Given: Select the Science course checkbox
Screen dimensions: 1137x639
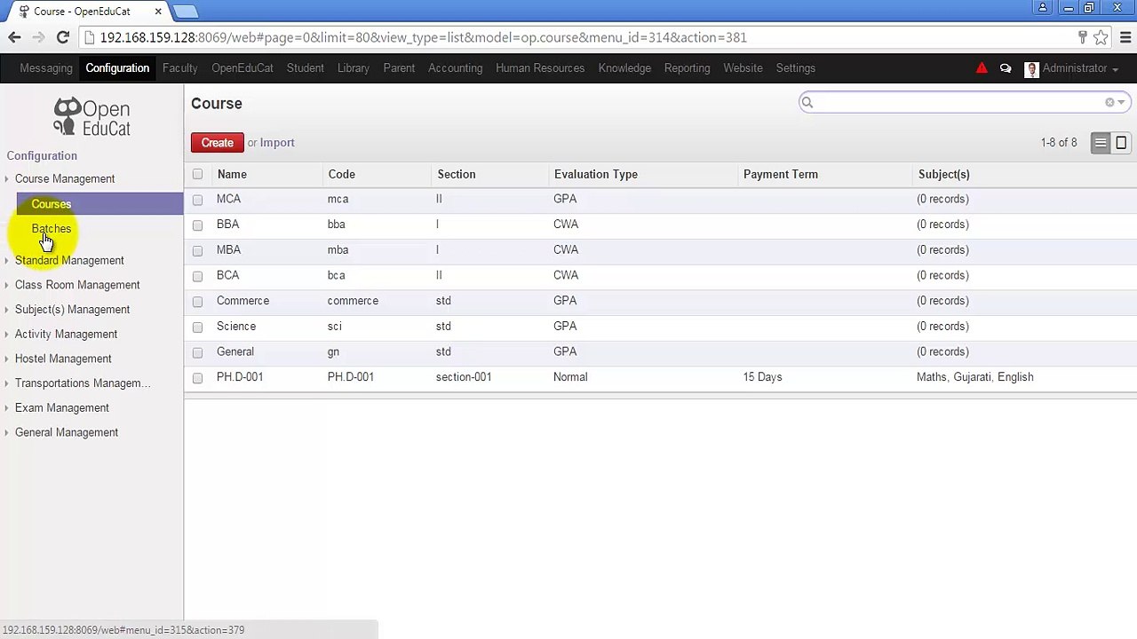Looking at the screenshot, I should click(x=197, y=327).
